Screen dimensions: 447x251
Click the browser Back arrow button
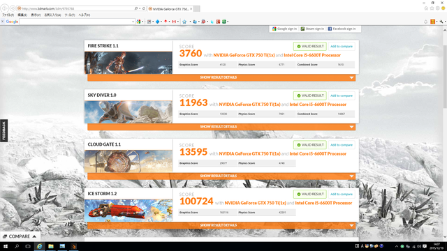pos(5,8)
